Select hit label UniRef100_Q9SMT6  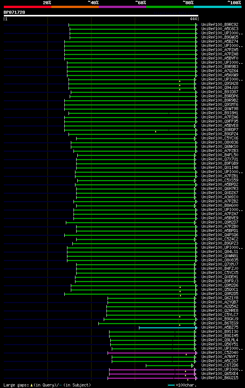pyautogui.click(x=220, y=105)
